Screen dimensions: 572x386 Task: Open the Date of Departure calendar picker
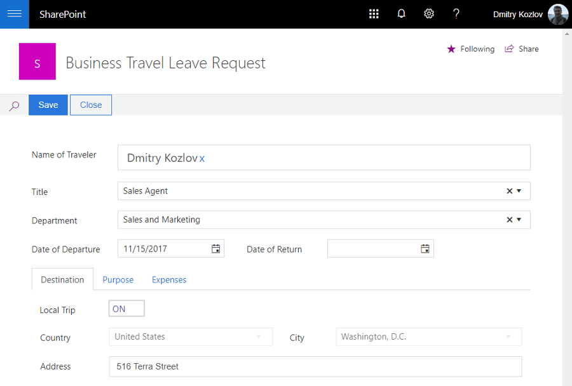[x=216, y=249]
